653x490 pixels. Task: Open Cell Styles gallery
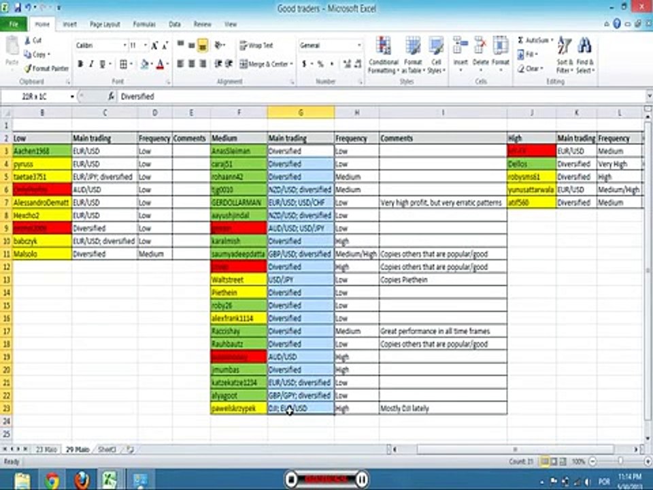click(x=436, y=55)
